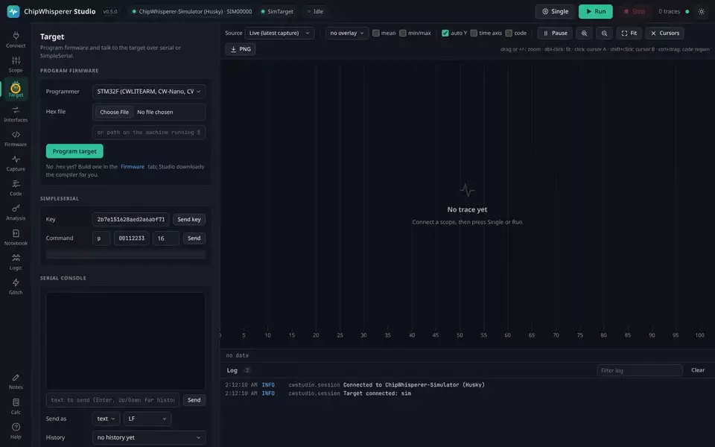Viewport: 715px width, 447px height.
Task: Open the Capture sidebar icon
Action: click(x=16, y=163)
